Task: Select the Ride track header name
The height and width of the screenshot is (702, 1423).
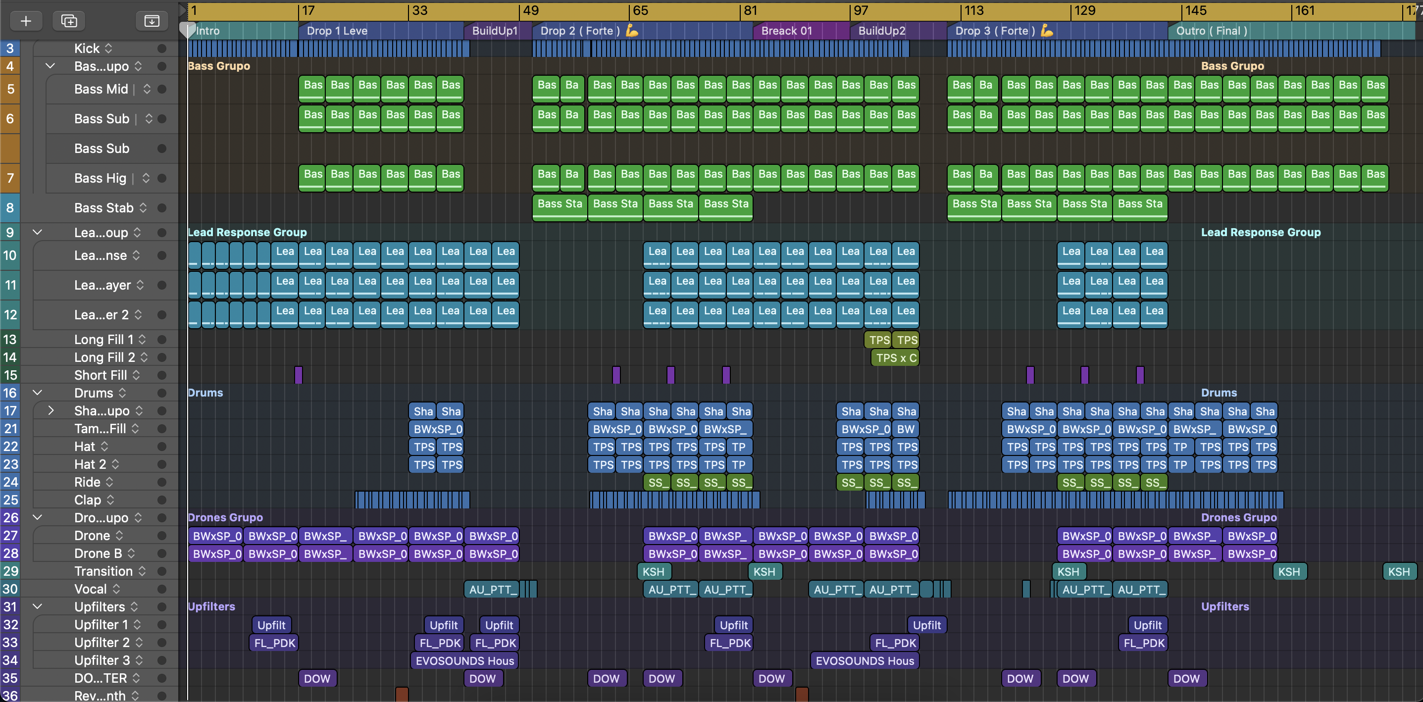Action: [x=87, y=482]
